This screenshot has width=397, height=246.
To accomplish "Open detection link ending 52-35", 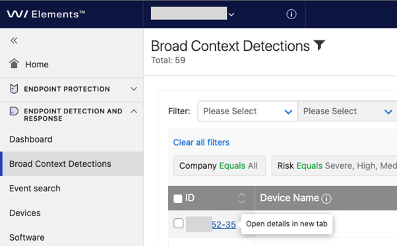I will [x=224, y=224].
